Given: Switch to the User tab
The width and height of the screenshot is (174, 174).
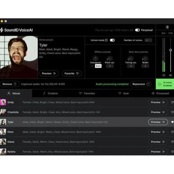Looking at the screenshot, I should click(124, 93).
